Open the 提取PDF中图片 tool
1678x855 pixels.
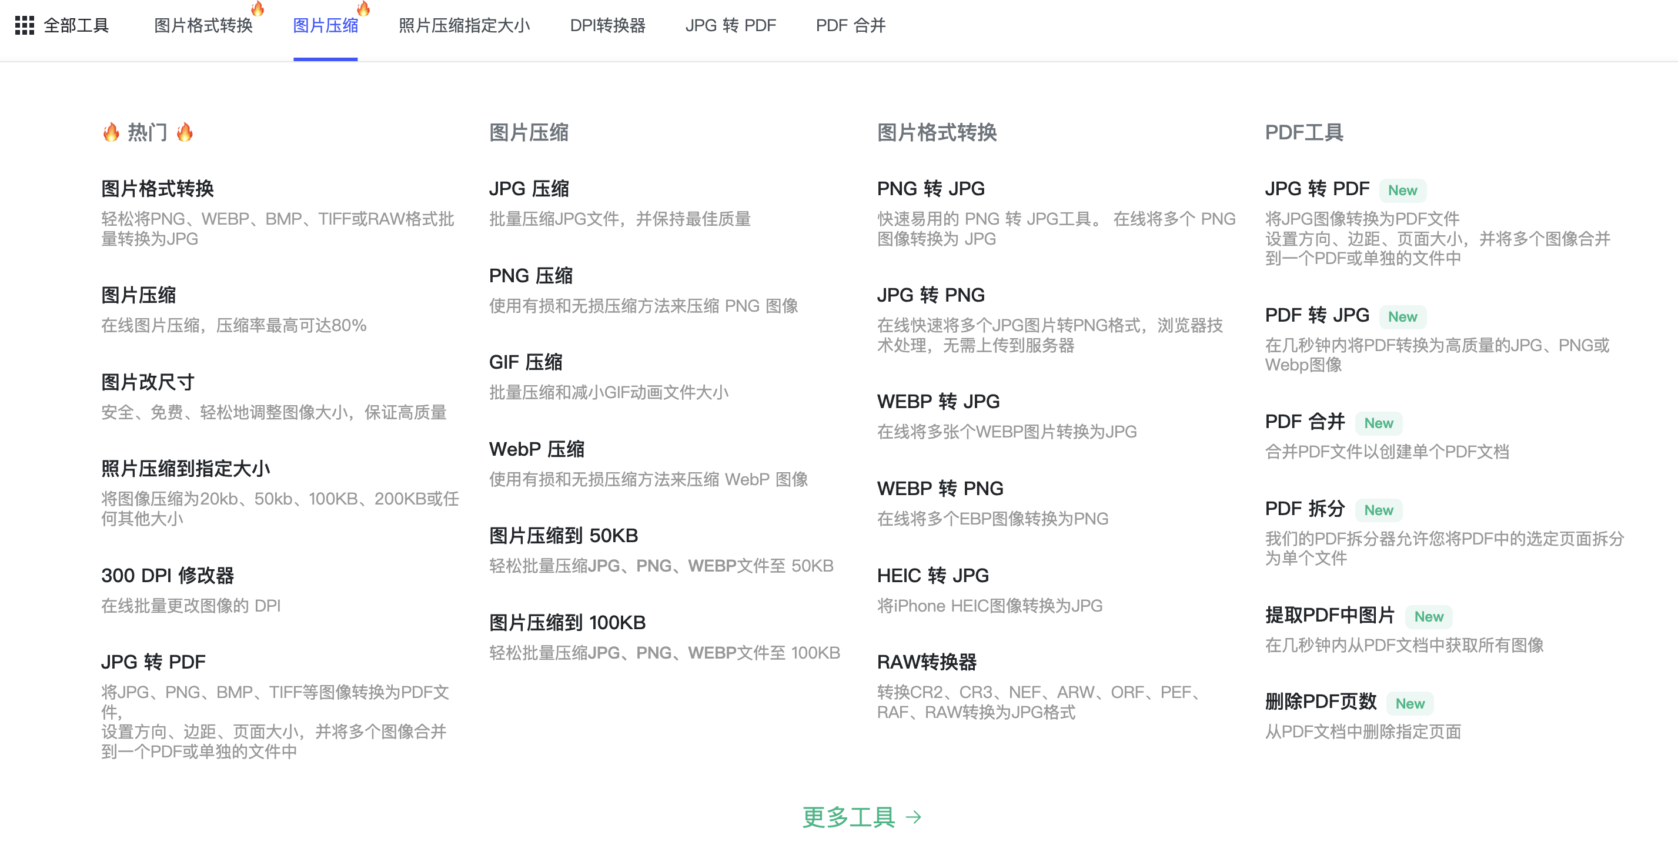pos(1329,615)
